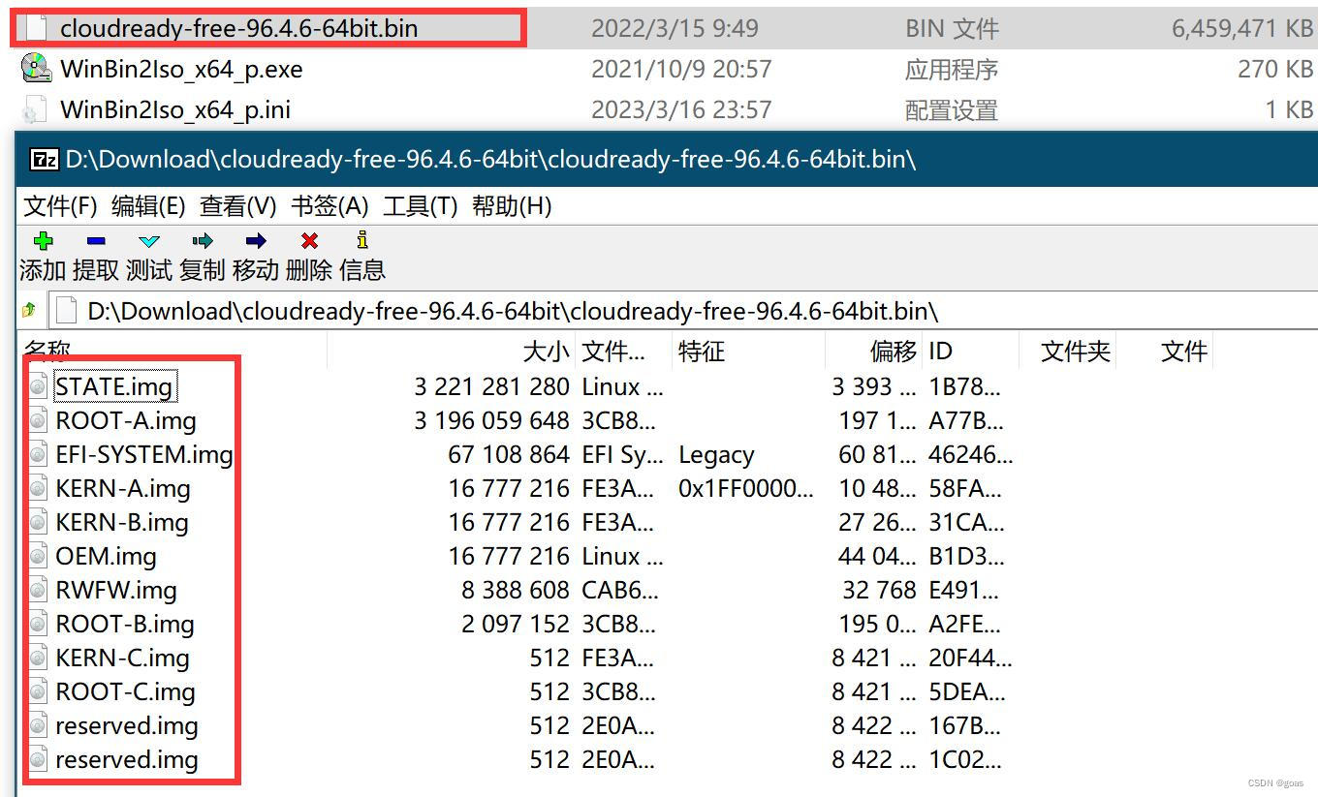
Task: Click the Test (测试) down-arrow icon
Action: (x=148, y=241)
